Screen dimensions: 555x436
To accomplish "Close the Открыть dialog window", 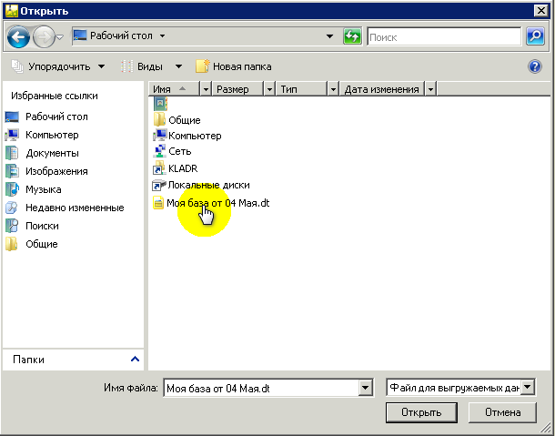I will click(x=541, y=11).
